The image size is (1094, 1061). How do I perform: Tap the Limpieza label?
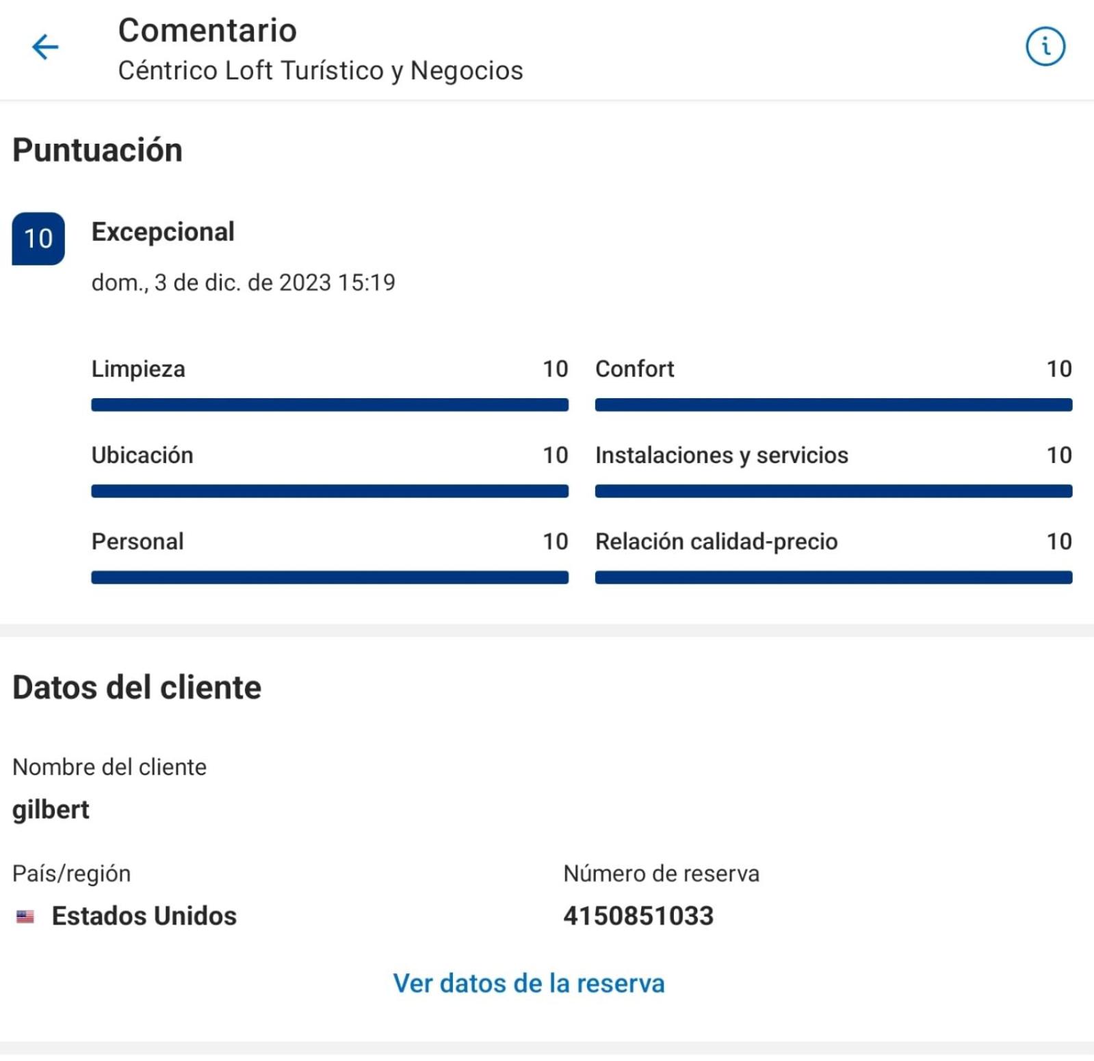pos(138,369)
